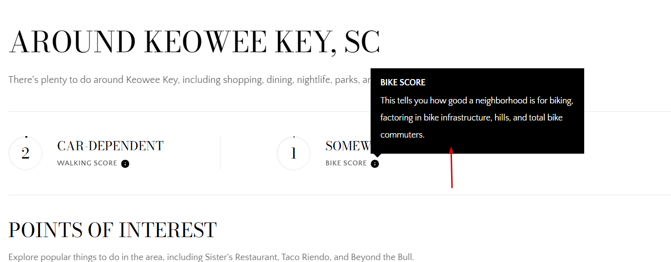Click Beyond the Bull in the explore text
Viewport: 671px width, 262px height.
[381, 257]
